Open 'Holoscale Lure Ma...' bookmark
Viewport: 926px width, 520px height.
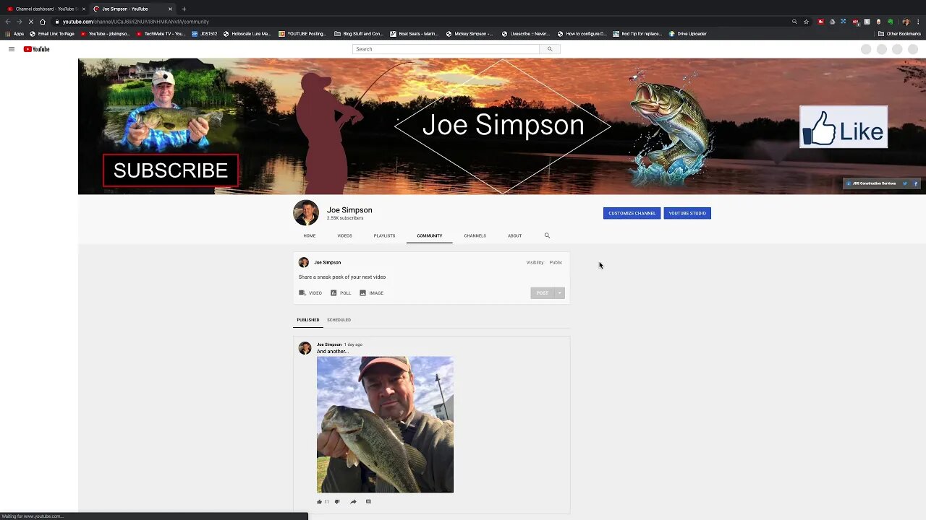coord(247,34)
